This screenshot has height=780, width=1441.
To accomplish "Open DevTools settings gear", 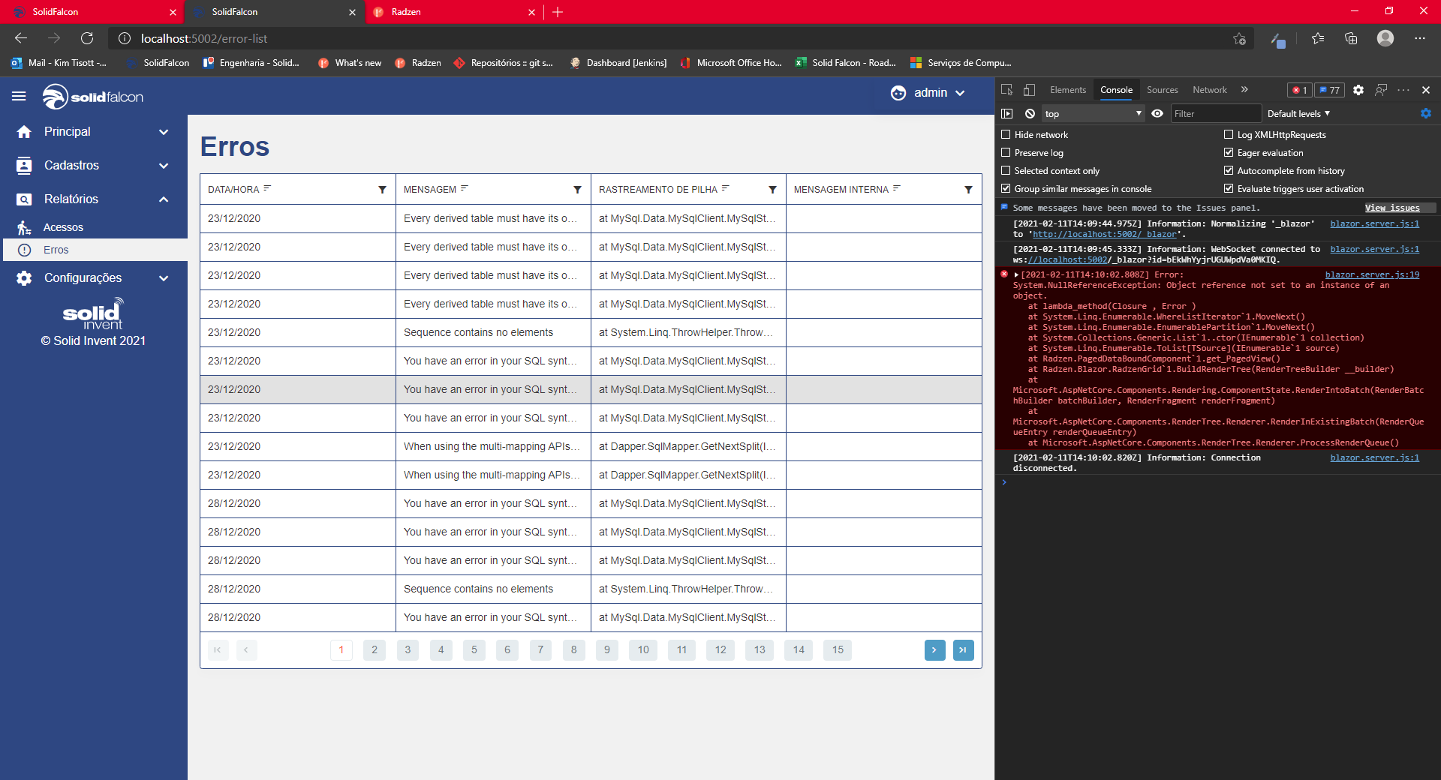I will 1358,90.
